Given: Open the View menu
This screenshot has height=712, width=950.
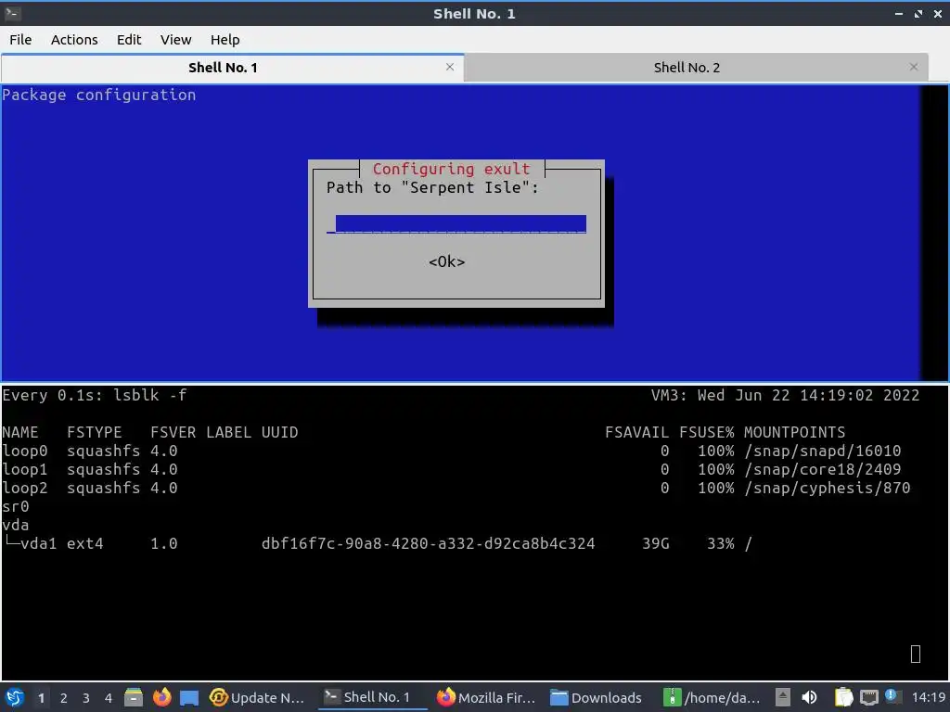Looking at the screenshot, I should (175, 40).
